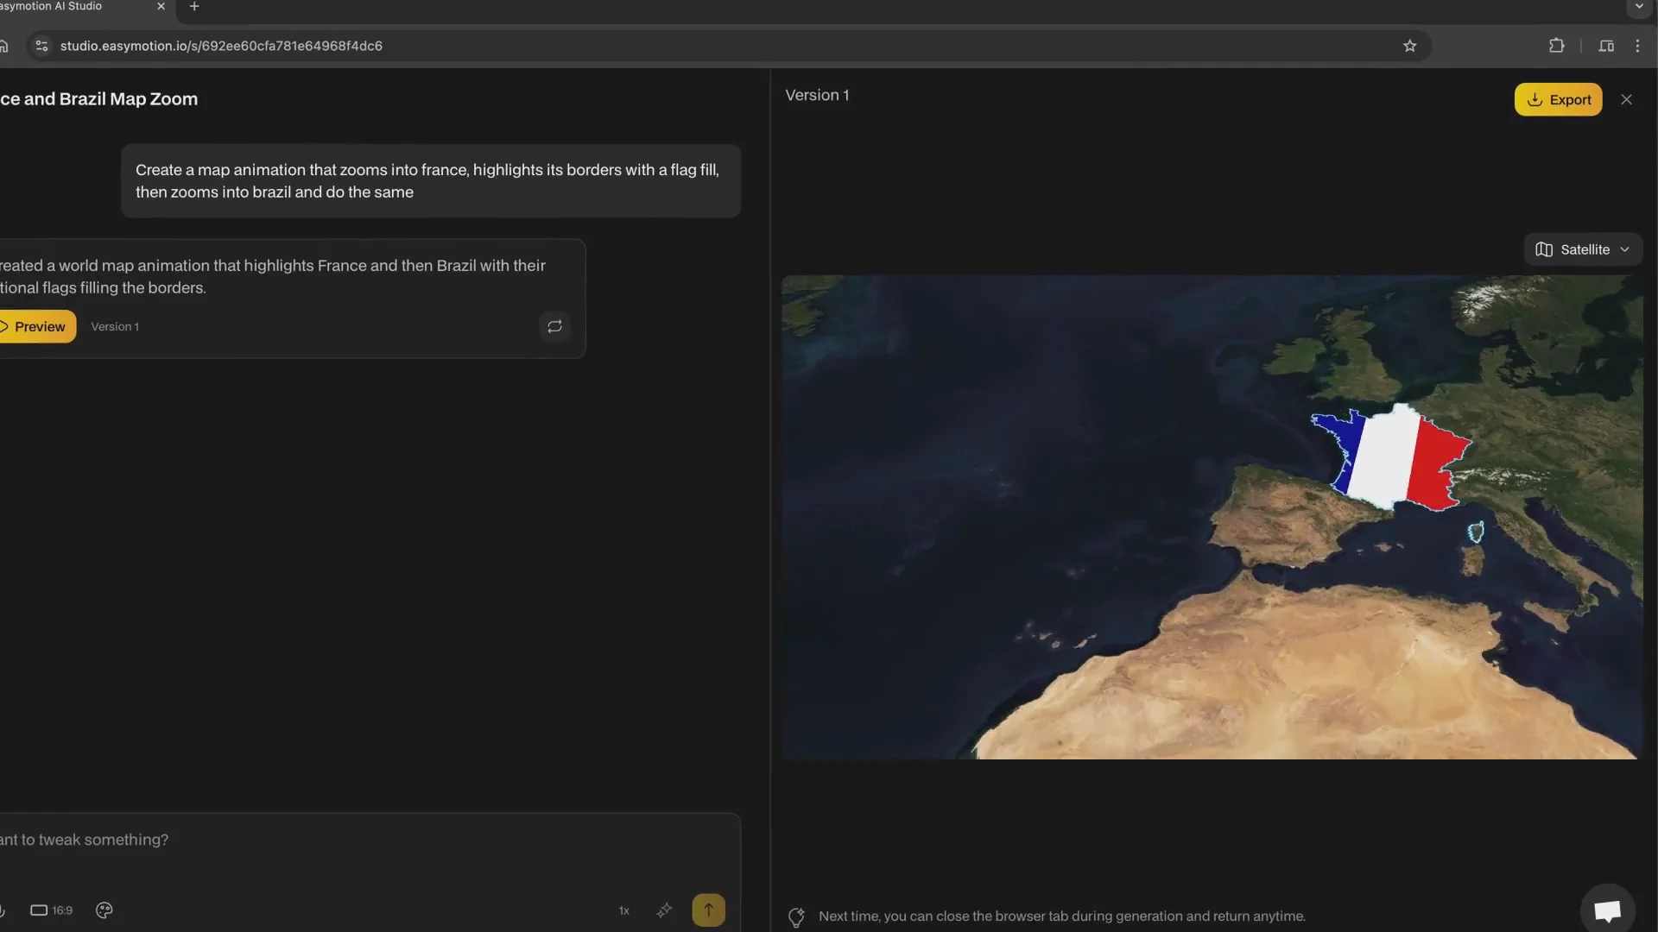Open the browser Extensions puzzle icon
1658x932 pixels.
[1556, 46]
